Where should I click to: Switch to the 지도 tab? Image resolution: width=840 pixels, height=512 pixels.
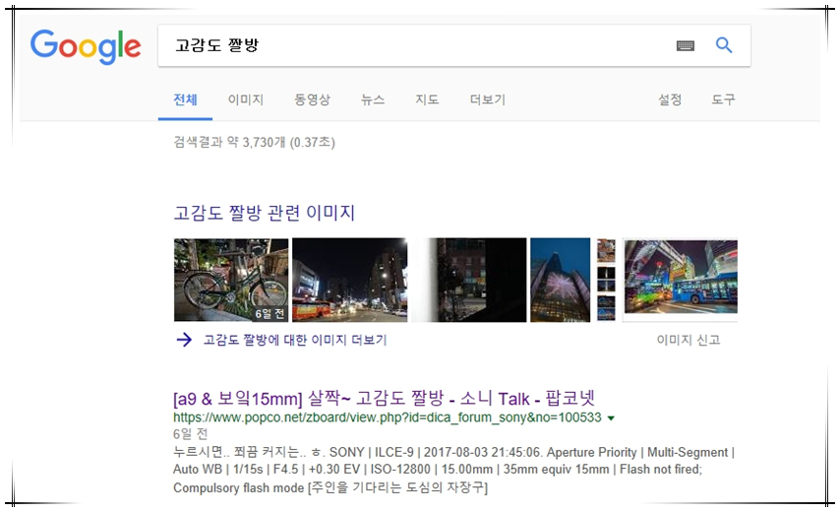(427, 99)
